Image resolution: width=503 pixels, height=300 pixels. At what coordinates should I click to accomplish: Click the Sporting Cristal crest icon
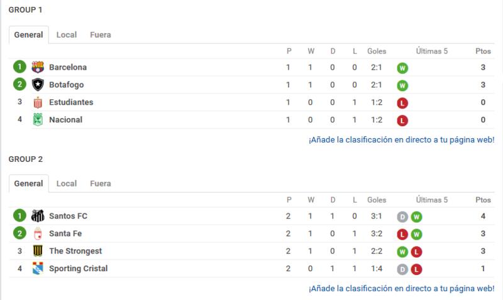click(38, 269)
